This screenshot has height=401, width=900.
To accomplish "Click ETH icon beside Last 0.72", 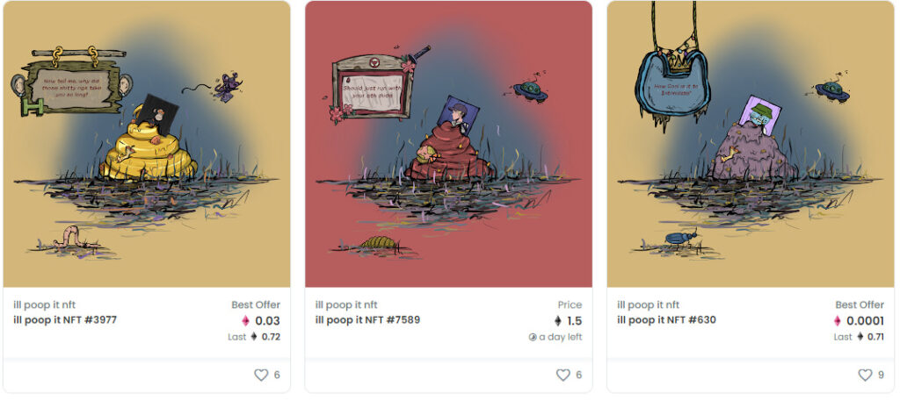I will tap(254, 337).
